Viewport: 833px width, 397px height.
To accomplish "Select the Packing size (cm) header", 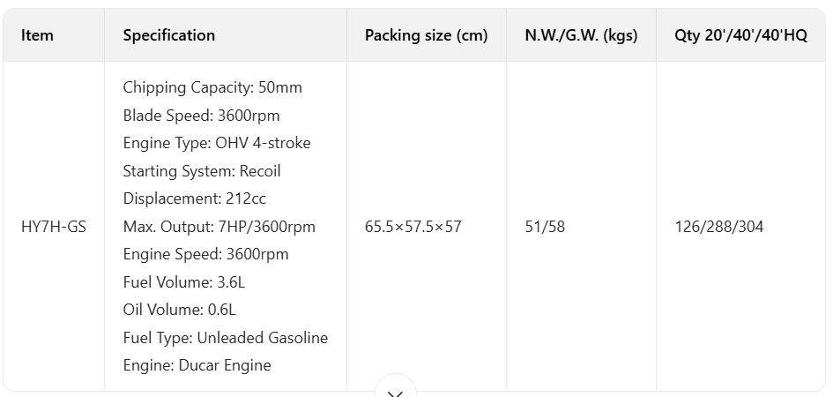I will [426, 35].
